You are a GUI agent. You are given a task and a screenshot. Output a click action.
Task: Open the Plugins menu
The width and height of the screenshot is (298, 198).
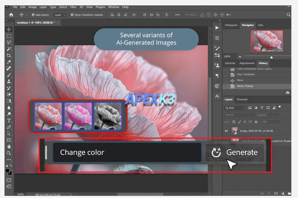tap(100, 7)
